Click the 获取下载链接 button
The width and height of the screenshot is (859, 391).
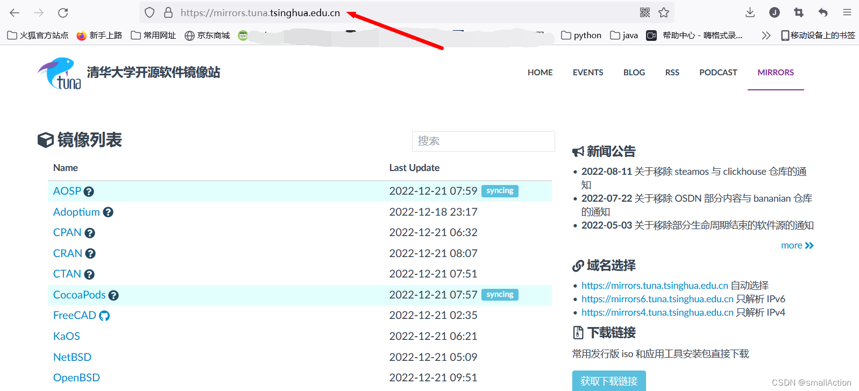click(x=609, y=381)
